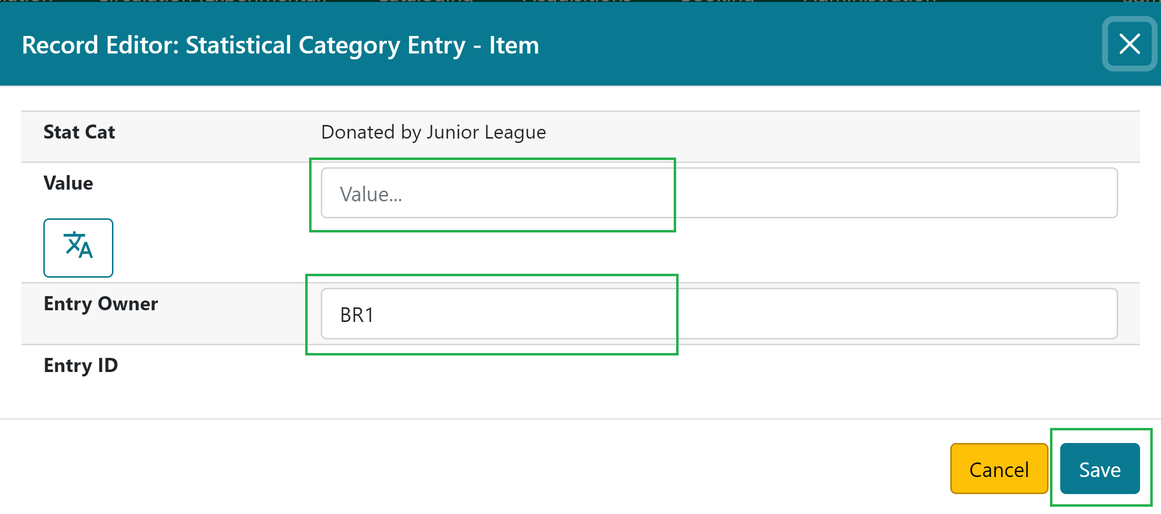The width and height of the screenshot is (1161, 514).
Task: Open the Booking menu at top edge
Action: 717,1
